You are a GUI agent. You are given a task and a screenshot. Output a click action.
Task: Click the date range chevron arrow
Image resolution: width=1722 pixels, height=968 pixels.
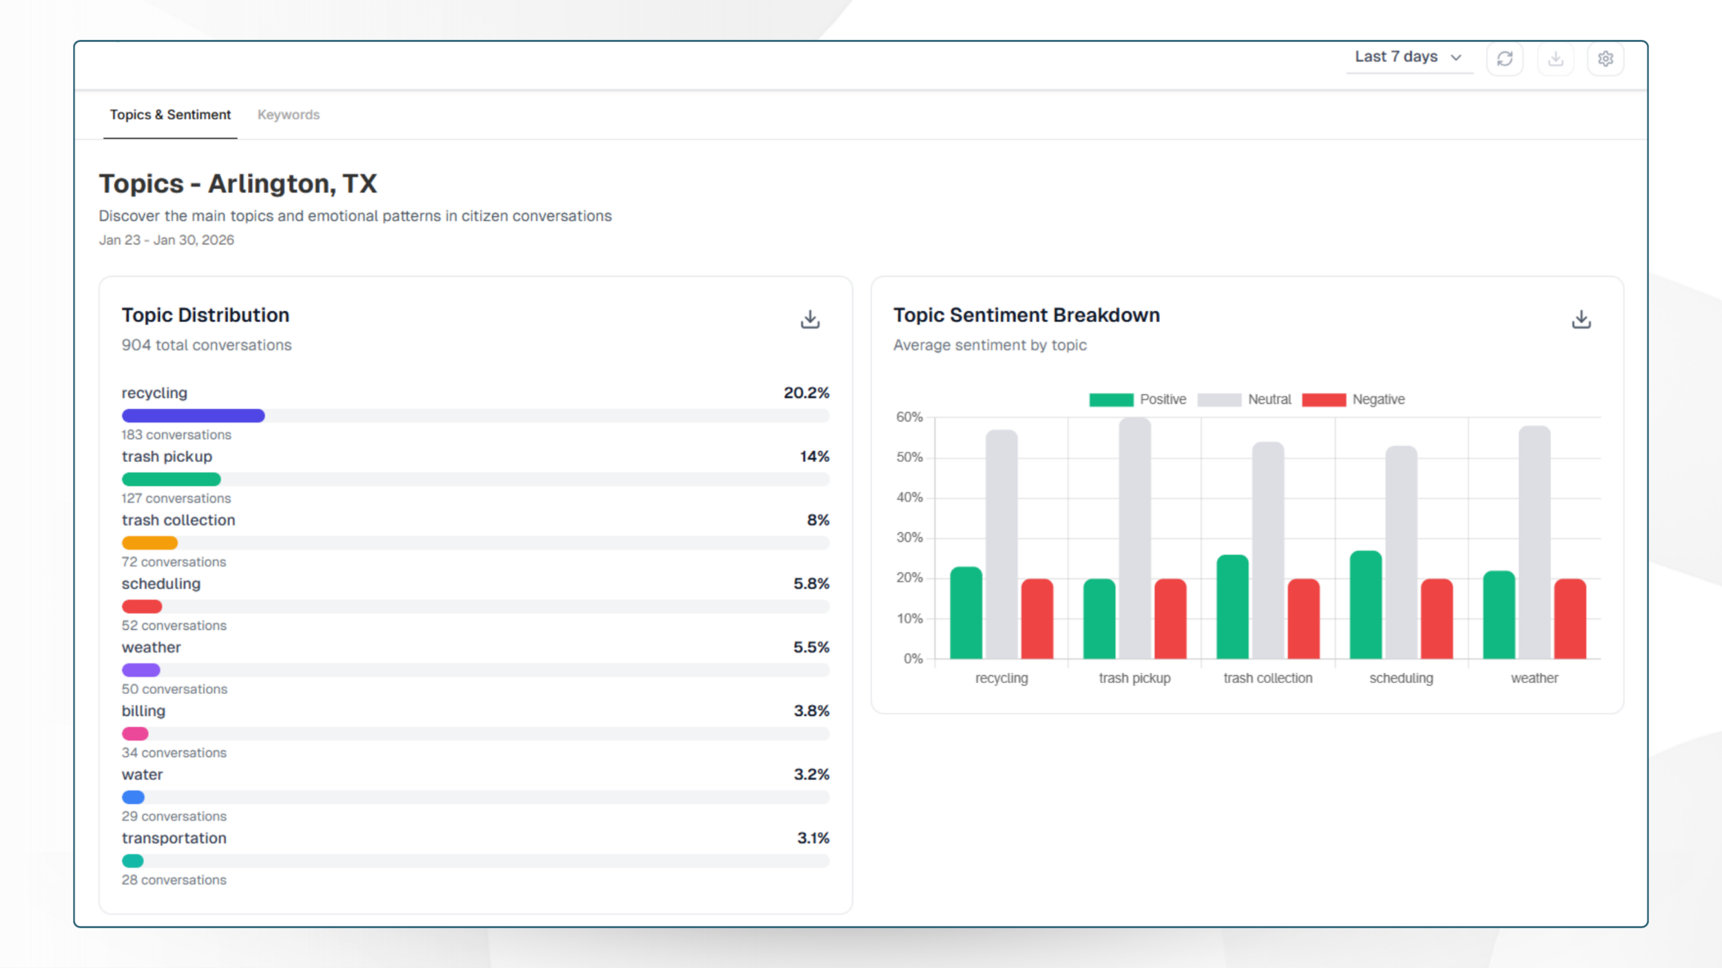(1456, 58)
